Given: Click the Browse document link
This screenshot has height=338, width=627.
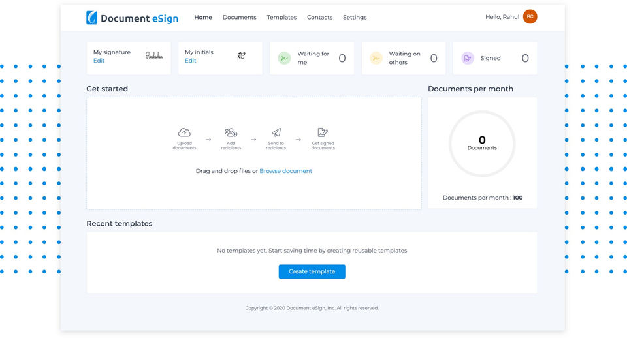Looking at the screenshot, I should pos(285,171).
